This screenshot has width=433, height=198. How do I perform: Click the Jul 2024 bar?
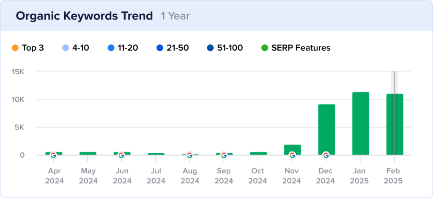(x=156, y=154)
